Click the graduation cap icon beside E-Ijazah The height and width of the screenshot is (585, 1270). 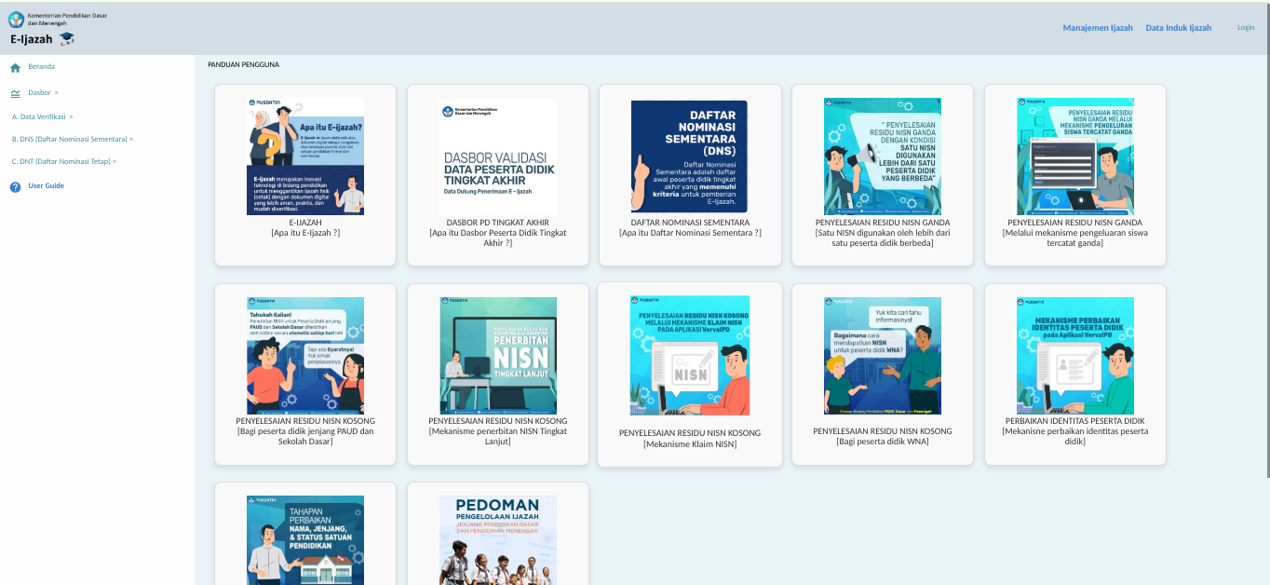67,39
